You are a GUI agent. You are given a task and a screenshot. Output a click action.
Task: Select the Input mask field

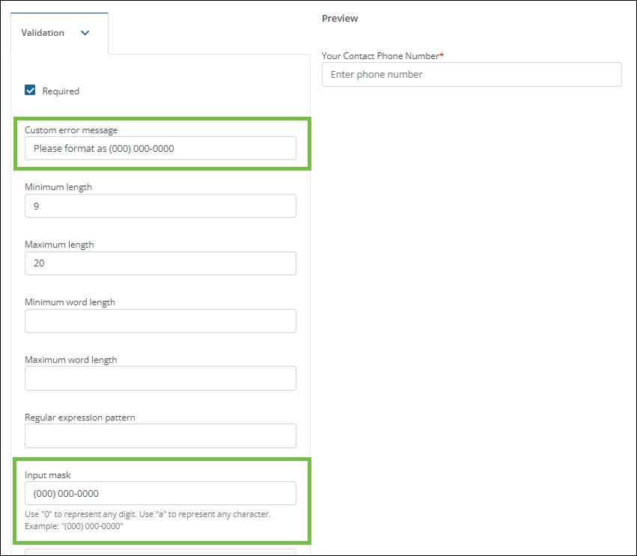pos(160,493)
